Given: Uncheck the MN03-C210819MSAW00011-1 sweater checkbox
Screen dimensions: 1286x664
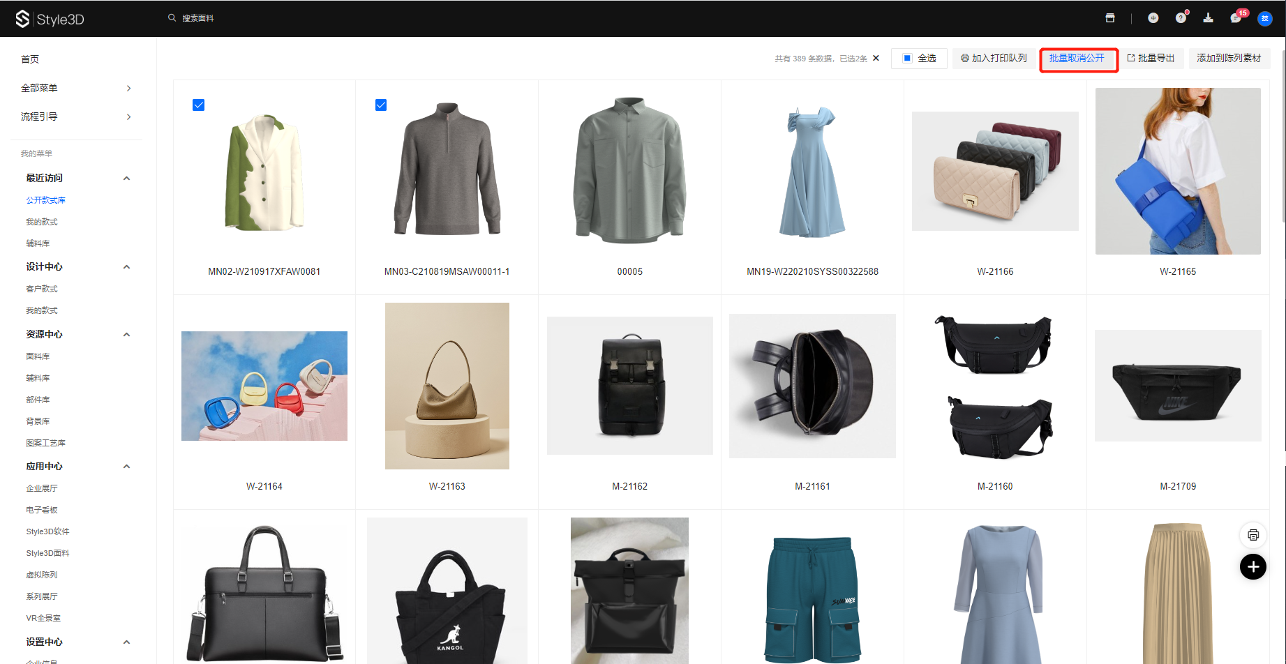Looking at the screenshot, I should point(381,105).
